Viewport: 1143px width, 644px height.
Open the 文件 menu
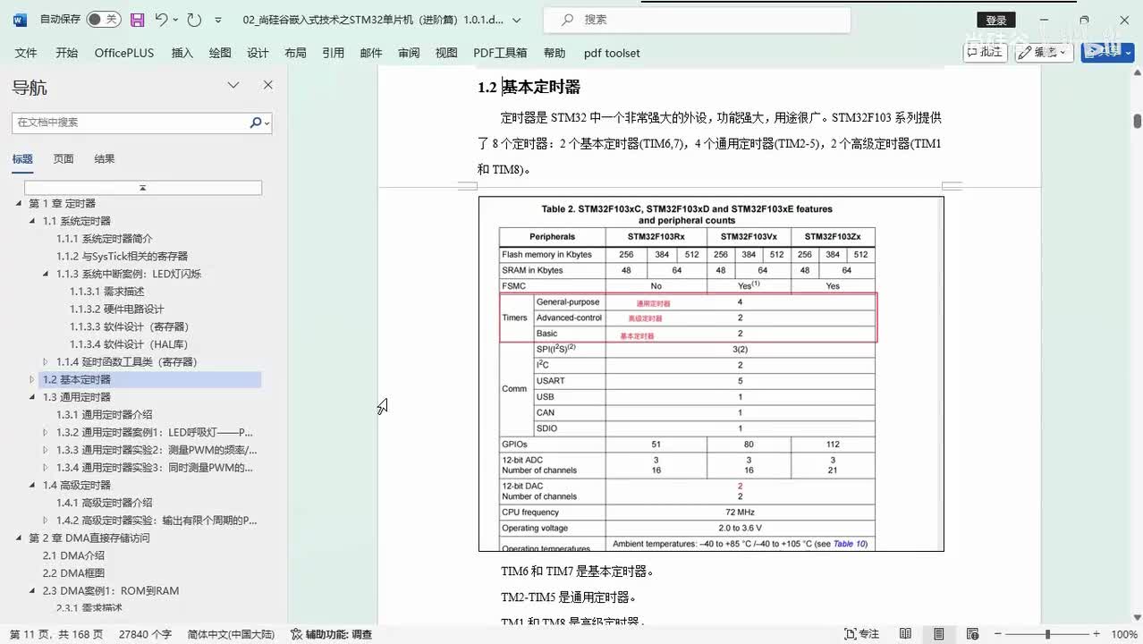pyautogui.click(x=26, y=53)
